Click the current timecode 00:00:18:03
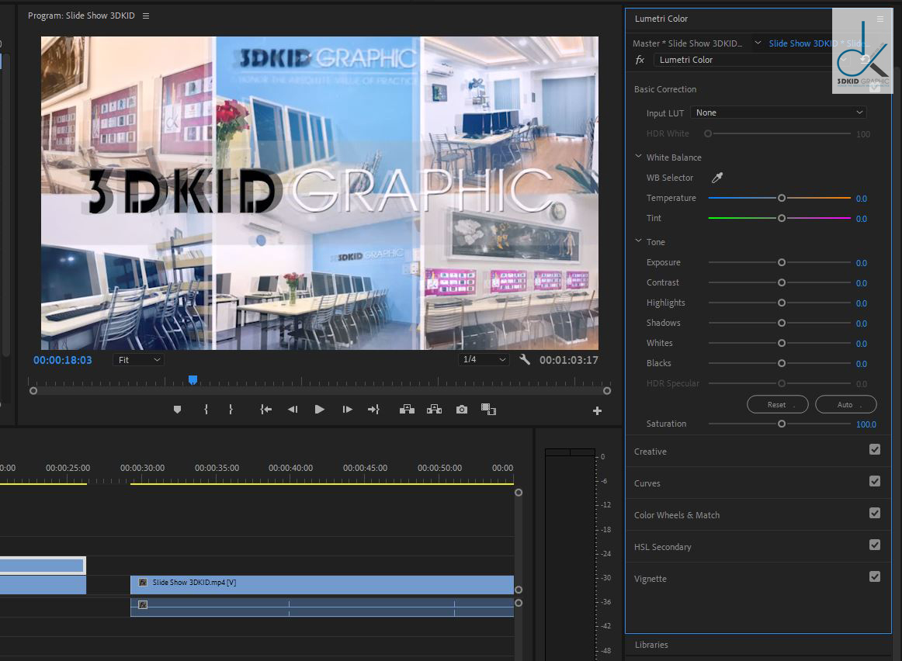 click(63, 361)
